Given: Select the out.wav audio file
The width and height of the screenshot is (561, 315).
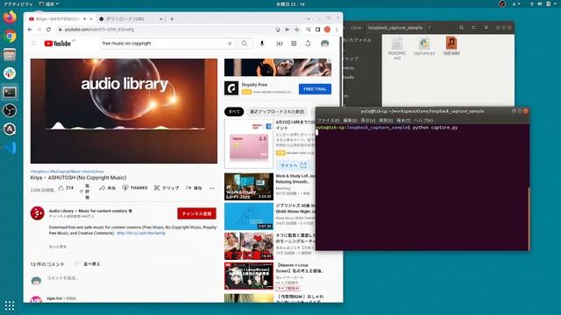Looking at the screenshot, I should [451, 46].
